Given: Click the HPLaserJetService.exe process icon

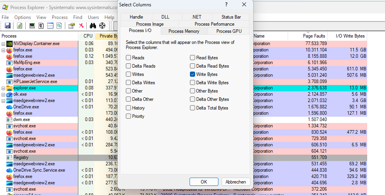Looking at the screenshot, I should [x=9, y=81].
